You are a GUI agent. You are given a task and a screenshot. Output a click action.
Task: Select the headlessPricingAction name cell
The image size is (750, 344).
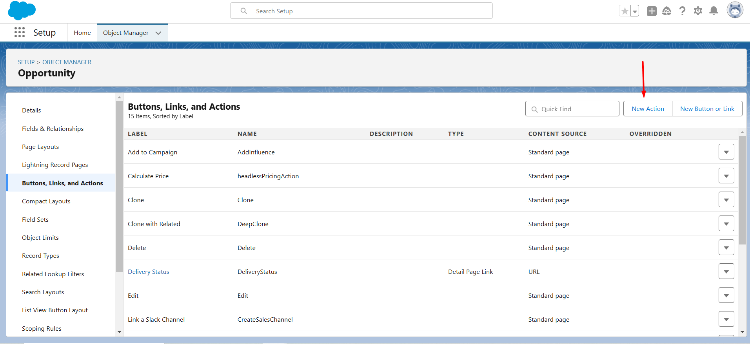(x=268, y=176)
